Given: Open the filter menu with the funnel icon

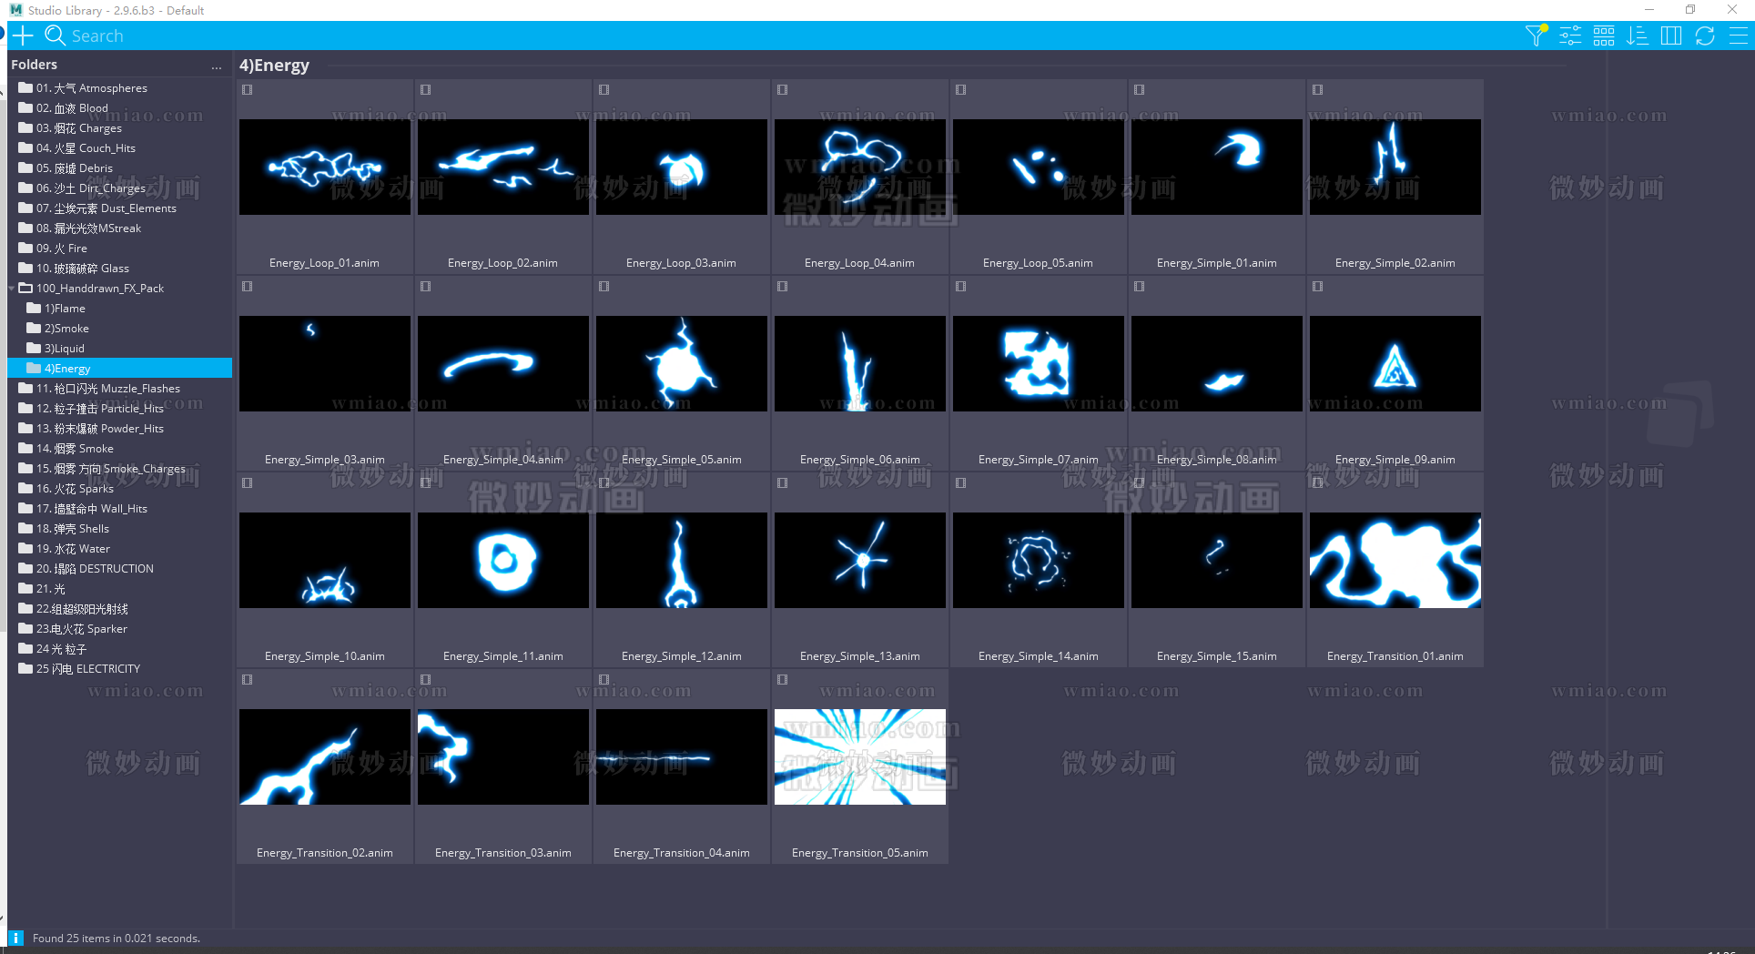Looking at the screenshot, I should [1536, 35].
